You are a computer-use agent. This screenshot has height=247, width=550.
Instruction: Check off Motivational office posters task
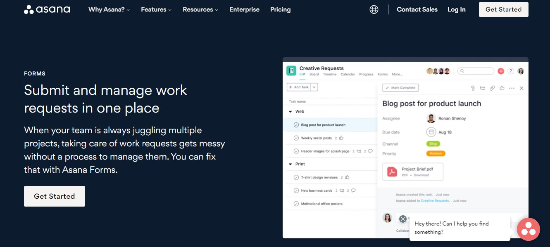point(296,204)
